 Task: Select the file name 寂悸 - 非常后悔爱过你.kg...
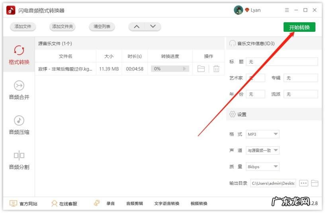coord(65,69)
